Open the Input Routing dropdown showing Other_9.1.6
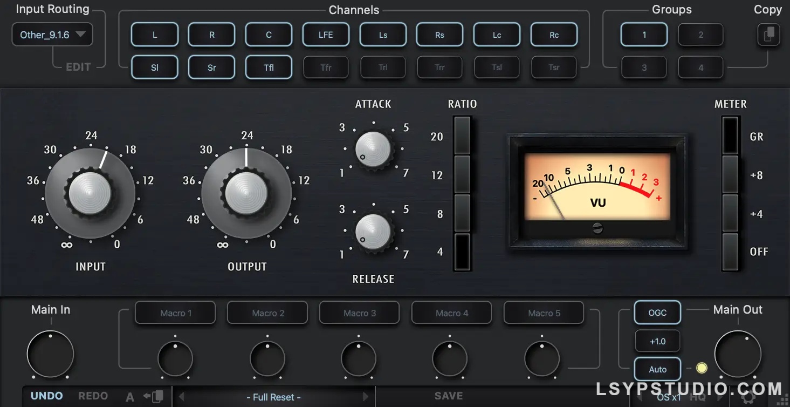The width and height of the screenshot is (790, 407). (x=52, y=33)
